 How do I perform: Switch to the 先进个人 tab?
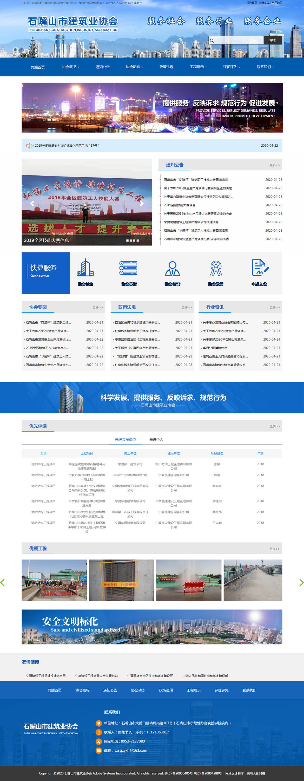pyautogui.click(x=156, y=439)
